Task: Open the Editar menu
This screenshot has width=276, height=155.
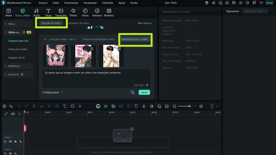Action: click(x=56, y=3)
